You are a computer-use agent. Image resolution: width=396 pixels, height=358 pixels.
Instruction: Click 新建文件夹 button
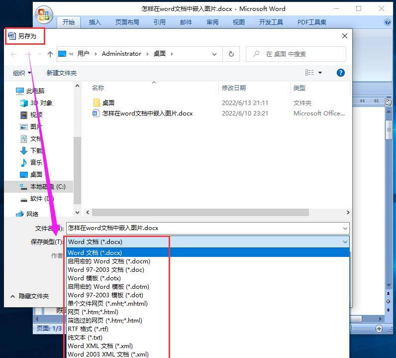61,73
